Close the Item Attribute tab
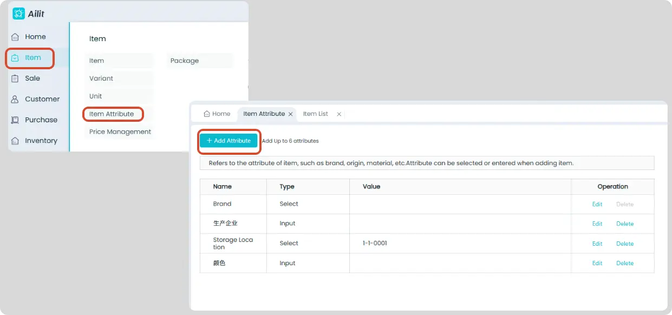672x315 pixels. [x=291, y=114]
